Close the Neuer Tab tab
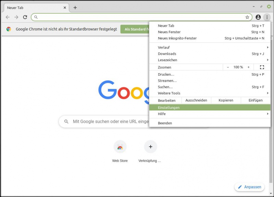This screenshot has height=197, width=274. [65, 8]
